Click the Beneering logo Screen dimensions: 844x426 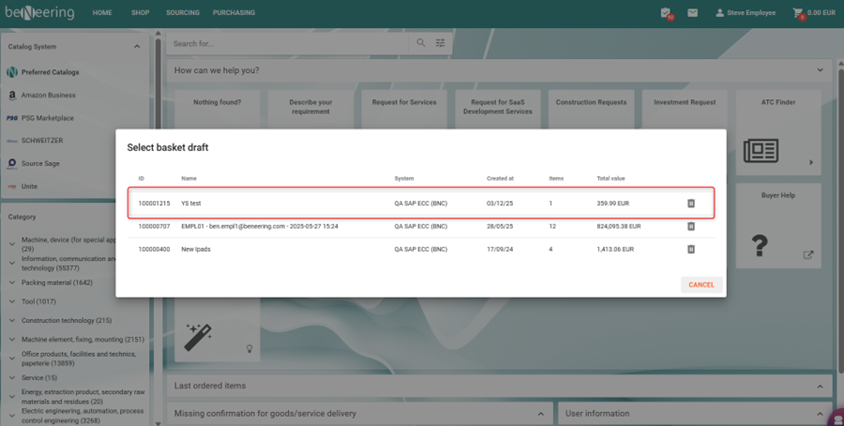[x=40, y=13]
